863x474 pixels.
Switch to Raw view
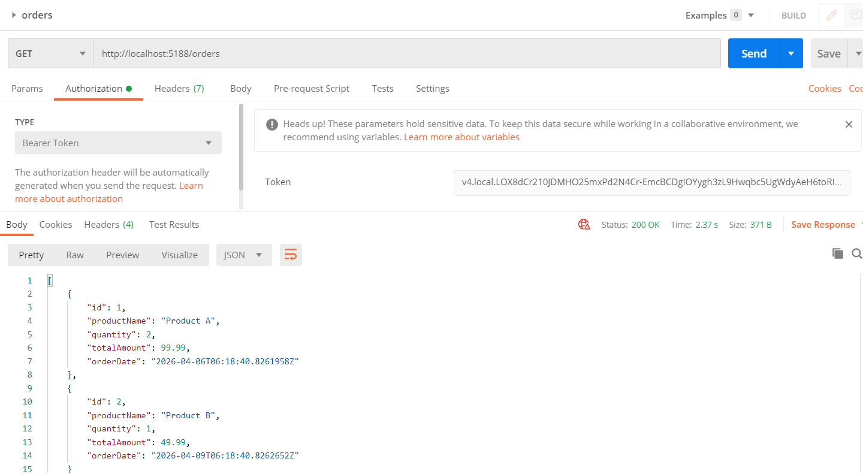tap(75, 255)
